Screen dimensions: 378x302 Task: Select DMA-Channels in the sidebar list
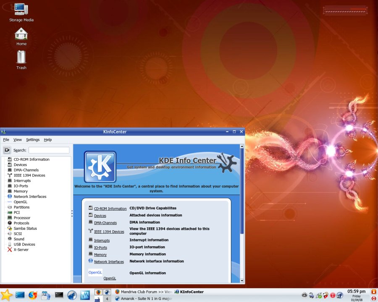26,170
